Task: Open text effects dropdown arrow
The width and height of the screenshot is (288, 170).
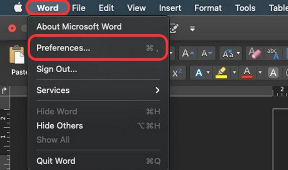Action: pos(208,72)
